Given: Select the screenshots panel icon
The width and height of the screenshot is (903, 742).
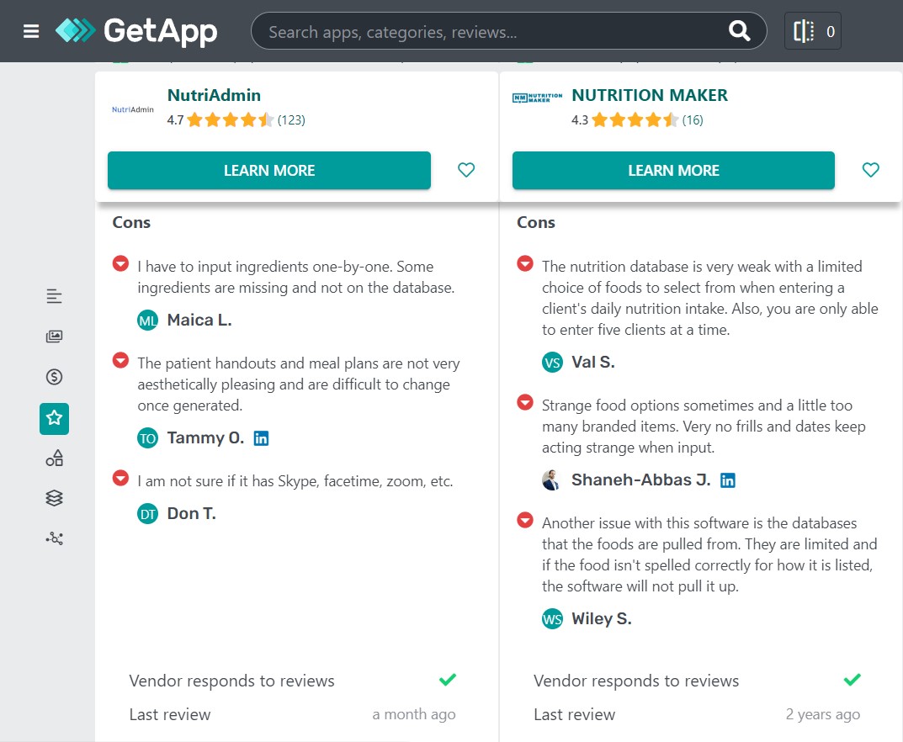Looking at the screenshot, I should pyautogui.click(x=54, y=336).
